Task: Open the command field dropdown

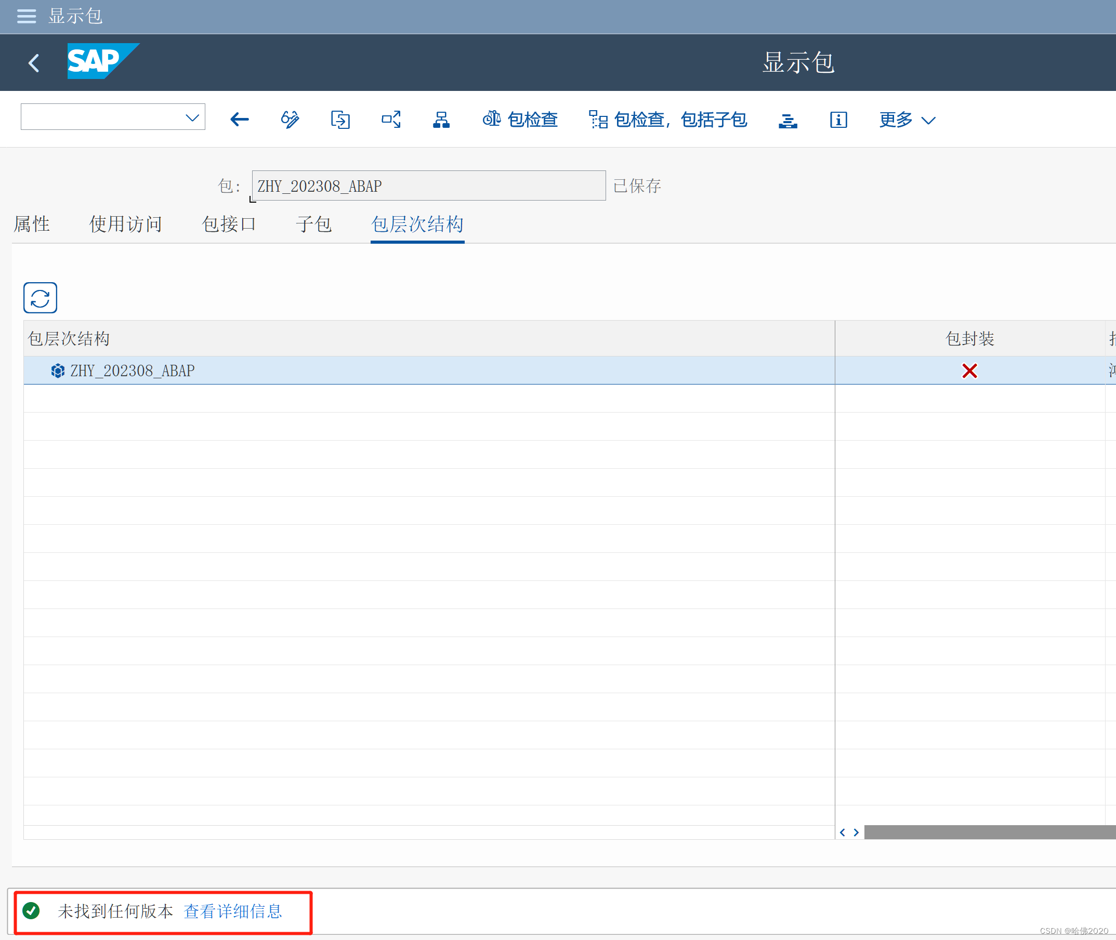Action: (x=192, y=117)
